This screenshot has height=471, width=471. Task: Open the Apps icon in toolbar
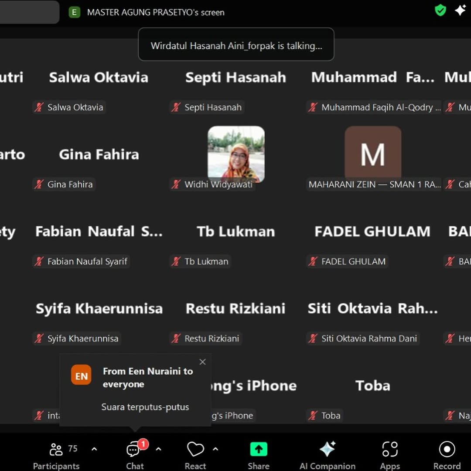click(389, 449)
